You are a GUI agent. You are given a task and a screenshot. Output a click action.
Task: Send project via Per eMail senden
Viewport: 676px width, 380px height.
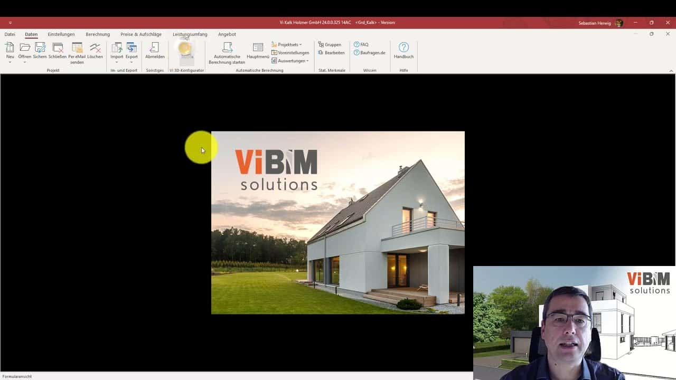coord(77,53)
